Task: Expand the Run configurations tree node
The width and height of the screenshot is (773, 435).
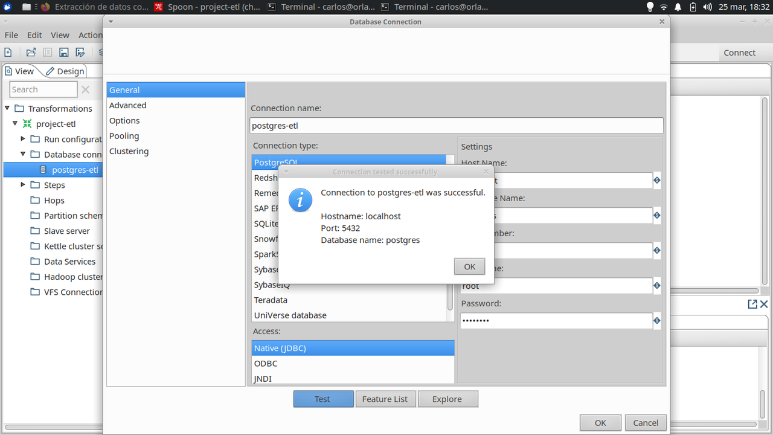Action: click(23, 139)
